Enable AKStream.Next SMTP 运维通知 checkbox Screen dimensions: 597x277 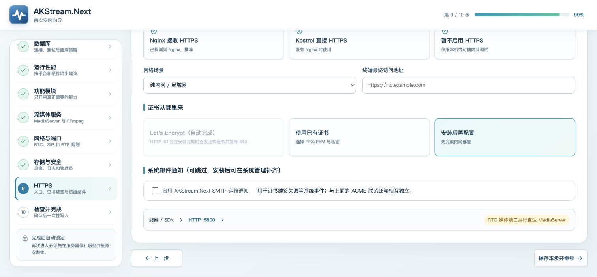[x=155, y=191]
